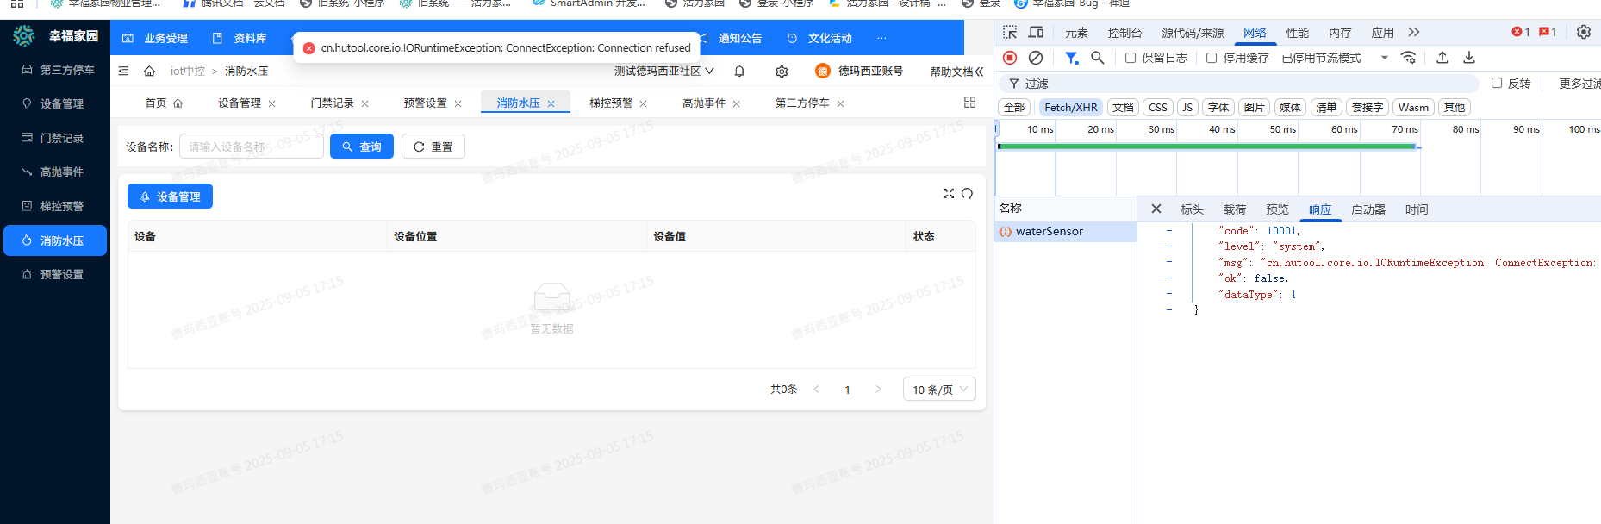Click the 重置 reset button

(x=433, y=147)
